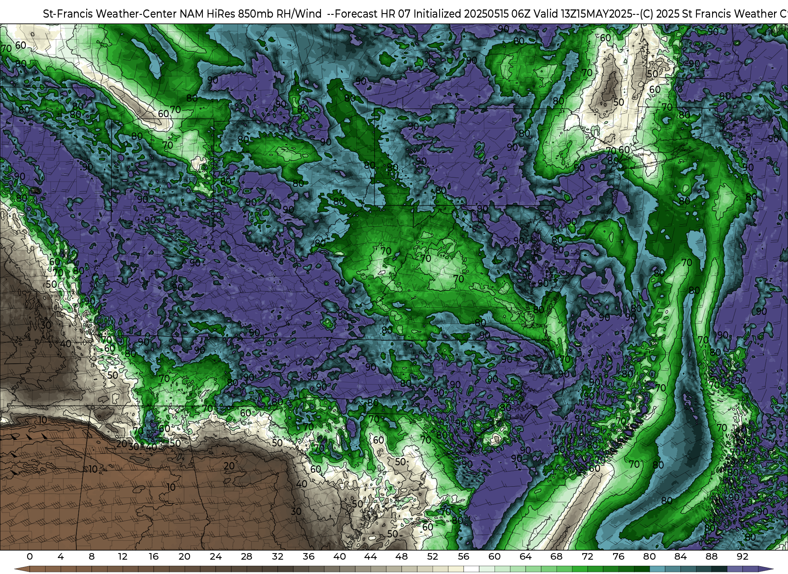Screen dimensions: 788x574
Task: Click the '44' colorbar tick label
Action: point(371,556)
